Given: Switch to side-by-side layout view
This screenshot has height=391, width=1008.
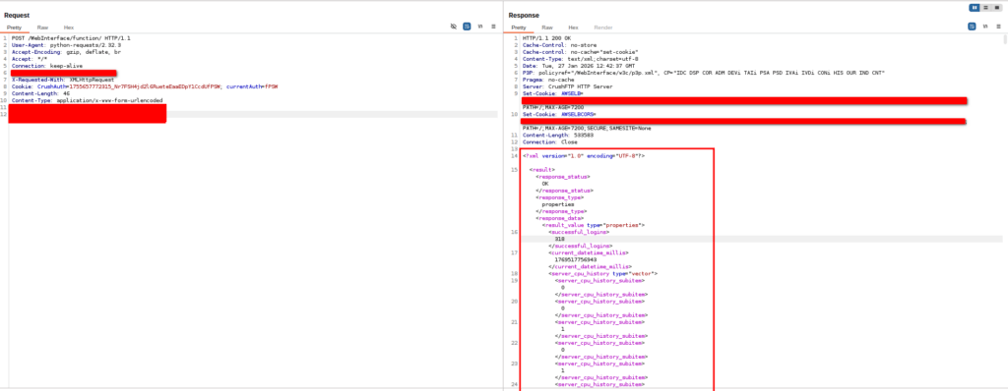Looking at the screenshot, I should [x=976, y=7].
